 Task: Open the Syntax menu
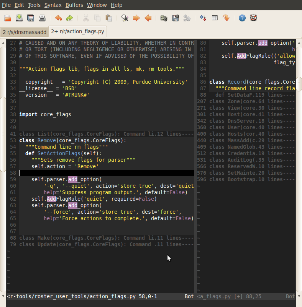[x=53, y=5]
